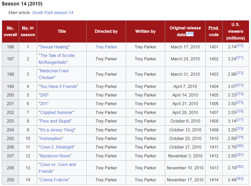Image resolution: width=251 pixels, height=186 pixels.
Task: Open the "Insheeption" episode page
Action: tap(51, 139)
